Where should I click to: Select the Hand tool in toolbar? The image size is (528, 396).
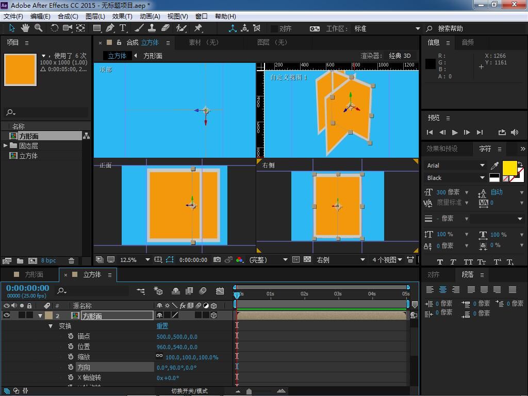pos(25,28)
